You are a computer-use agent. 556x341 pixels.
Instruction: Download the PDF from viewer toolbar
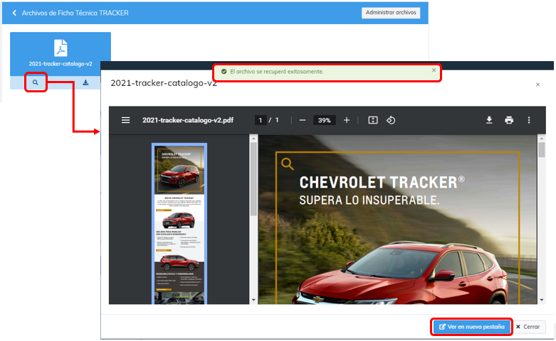click(x=489, y=120)
